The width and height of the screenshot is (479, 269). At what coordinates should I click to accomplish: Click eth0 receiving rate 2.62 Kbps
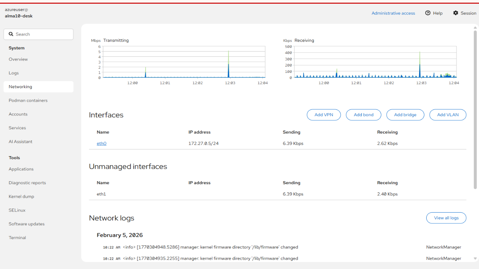click(387, 143)
